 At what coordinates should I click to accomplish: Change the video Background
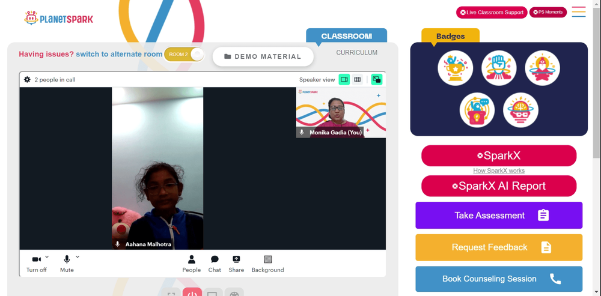click(x=268, y=264)
